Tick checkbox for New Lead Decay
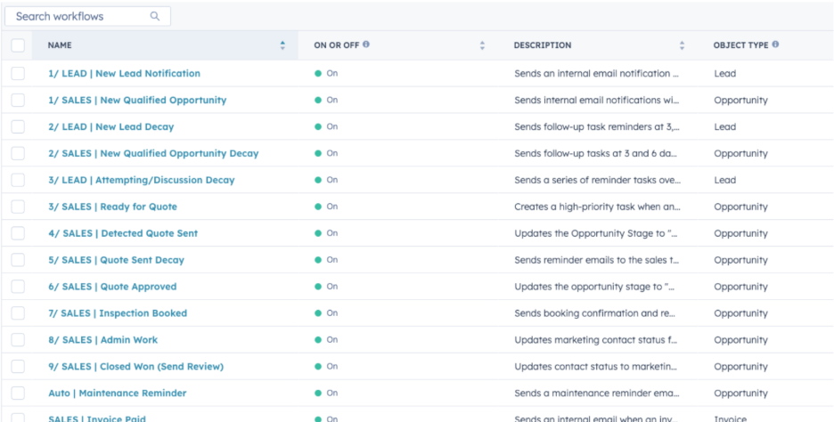Viewport: 834px width, 422px height. (x=18, y=126)
